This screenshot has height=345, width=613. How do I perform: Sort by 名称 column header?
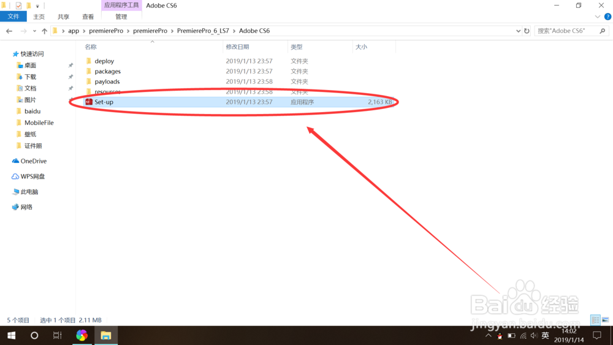point(91,47)
